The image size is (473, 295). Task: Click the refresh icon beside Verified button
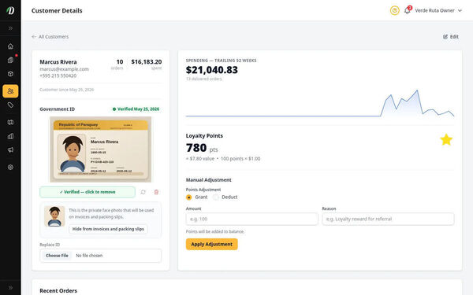pos(143,192)
